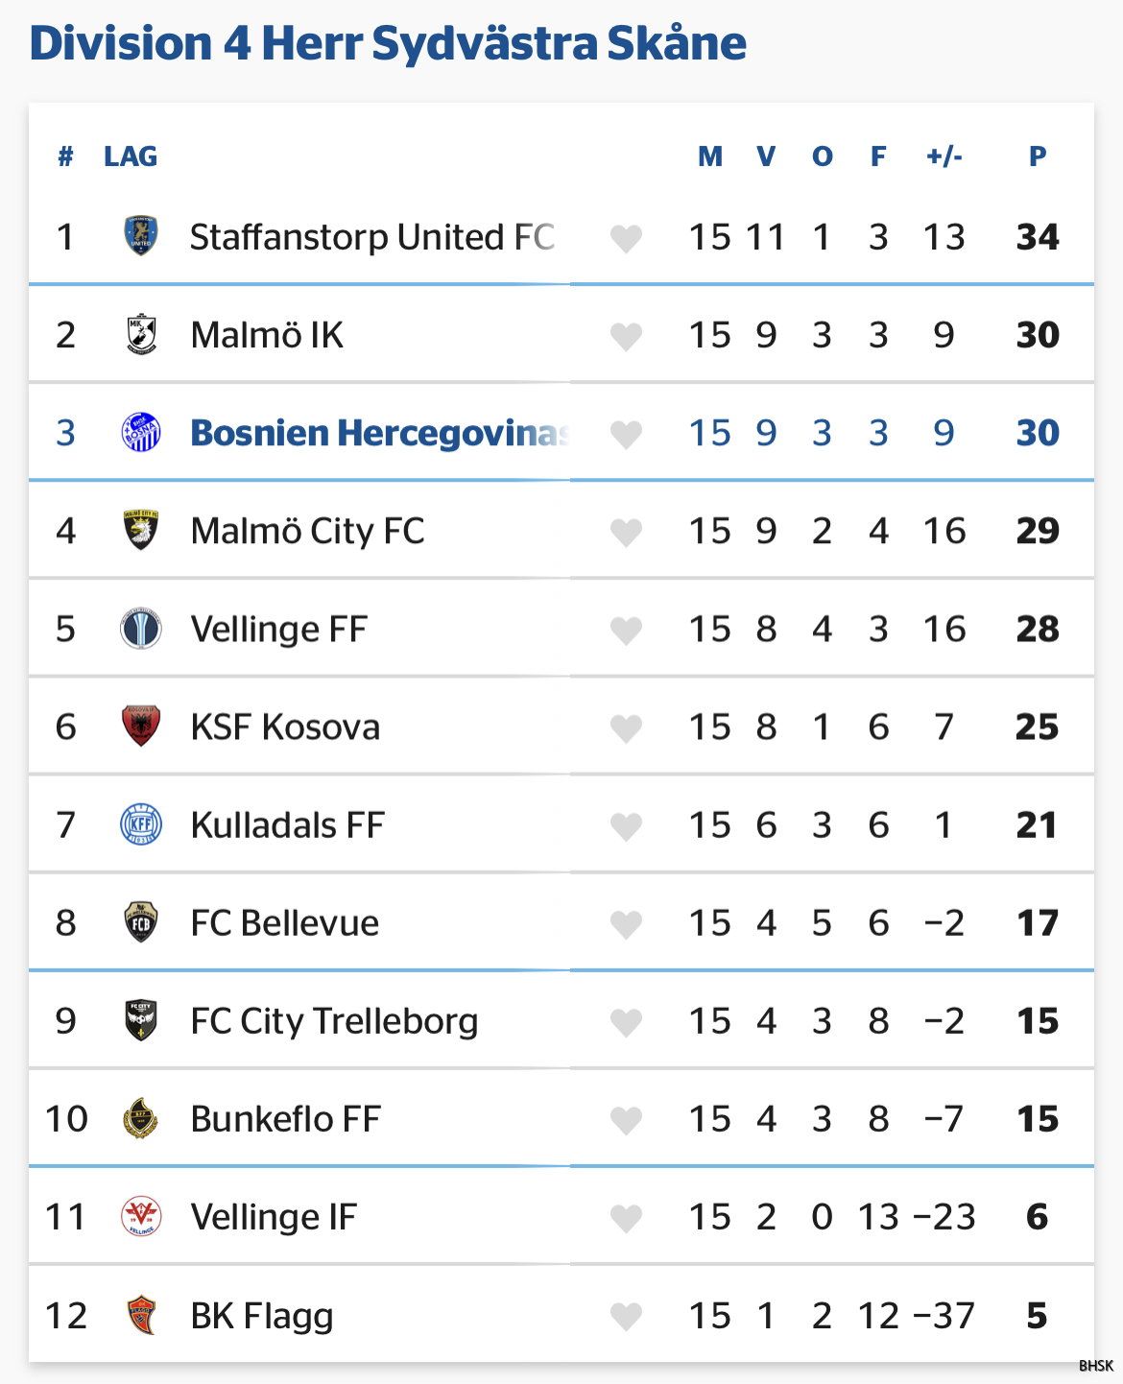The image size is (1123, 1384).
Task: Click the Malmö City FC badge
Action: pyautogui.click(x=141, y=531)
